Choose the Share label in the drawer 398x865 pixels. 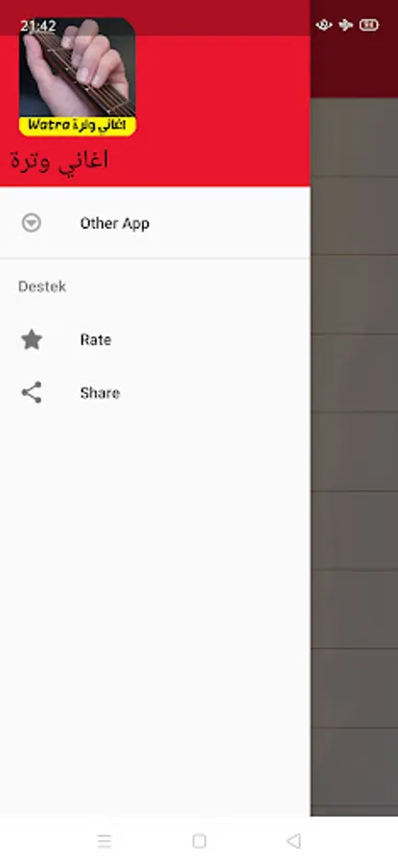(x=100, y=393)
